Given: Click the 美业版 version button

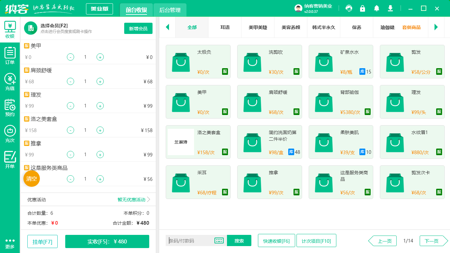Looking at the screenshot, I should pyautogui.click(x=99, y=9).
